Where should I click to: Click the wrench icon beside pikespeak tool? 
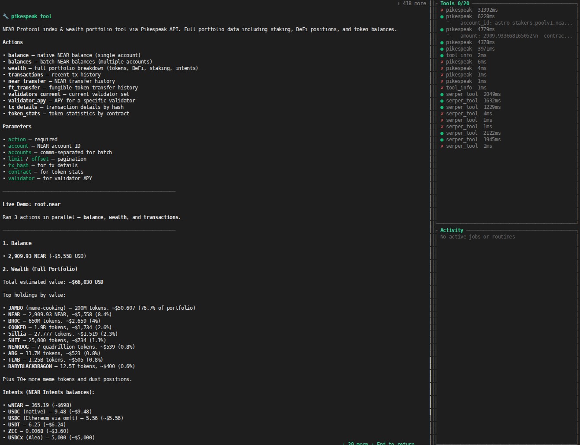point(5,16)
